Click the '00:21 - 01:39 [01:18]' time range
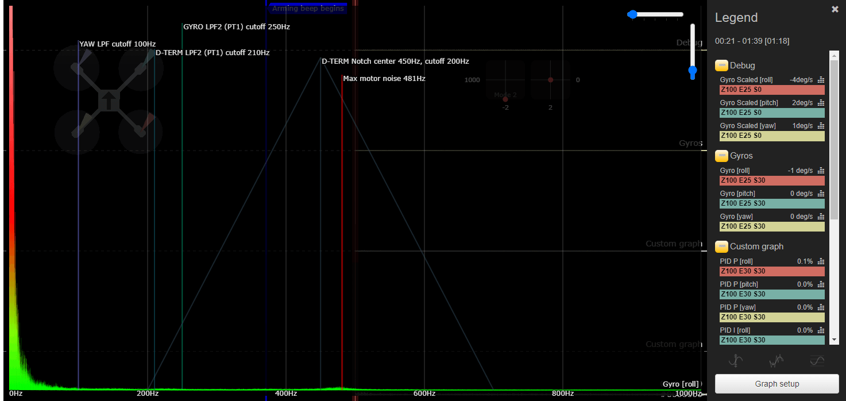This screenshot has height=401, width=846. pos(752,41)
